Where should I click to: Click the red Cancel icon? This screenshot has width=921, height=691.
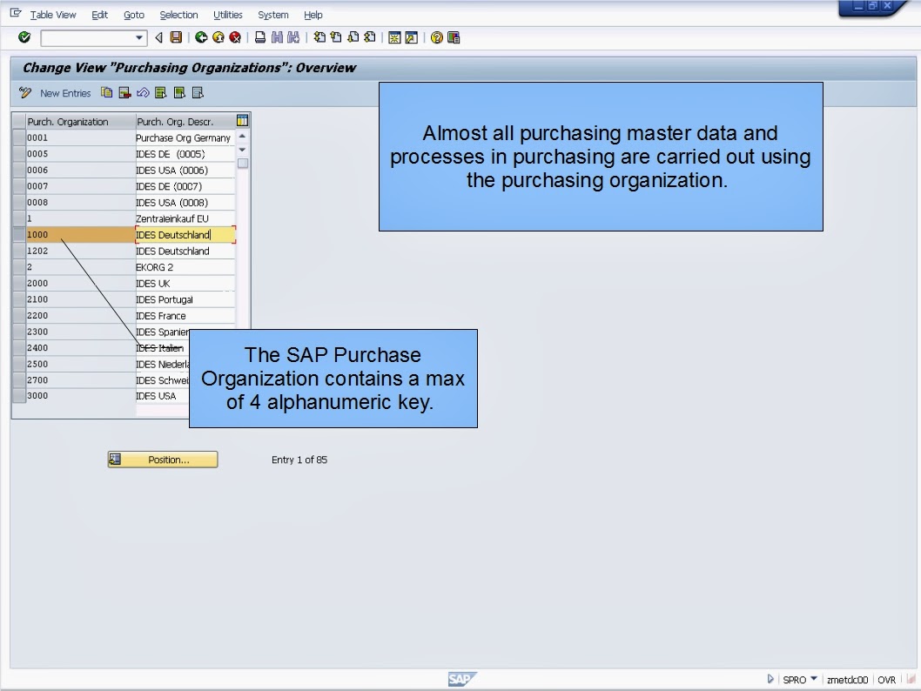tap(235, 37)
